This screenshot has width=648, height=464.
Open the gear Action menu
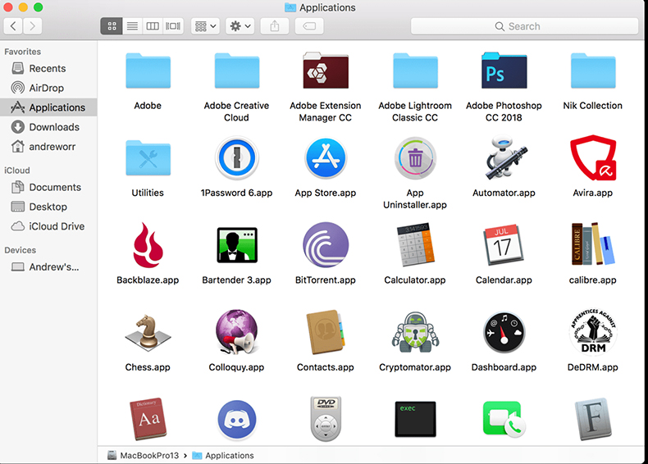240,26
